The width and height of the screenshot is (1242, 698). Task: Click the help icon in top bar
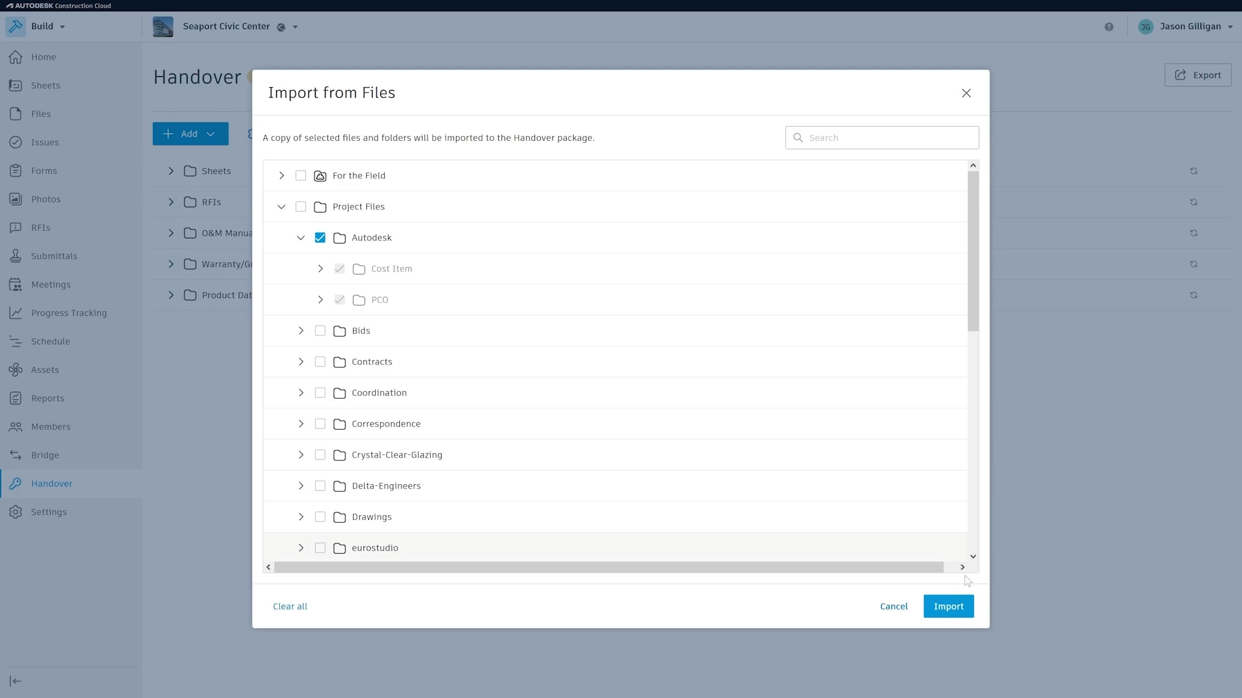[1109, 26]
